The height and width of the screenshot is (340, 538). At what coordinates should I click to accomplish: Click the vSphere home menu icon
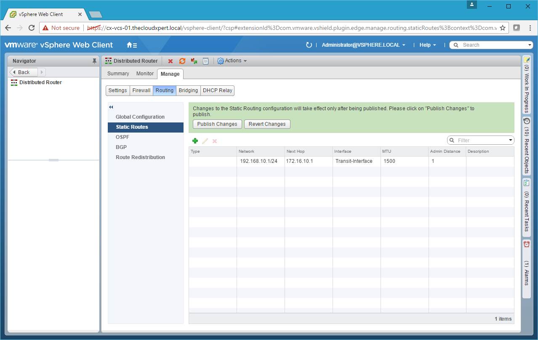[x=132, y=45]
